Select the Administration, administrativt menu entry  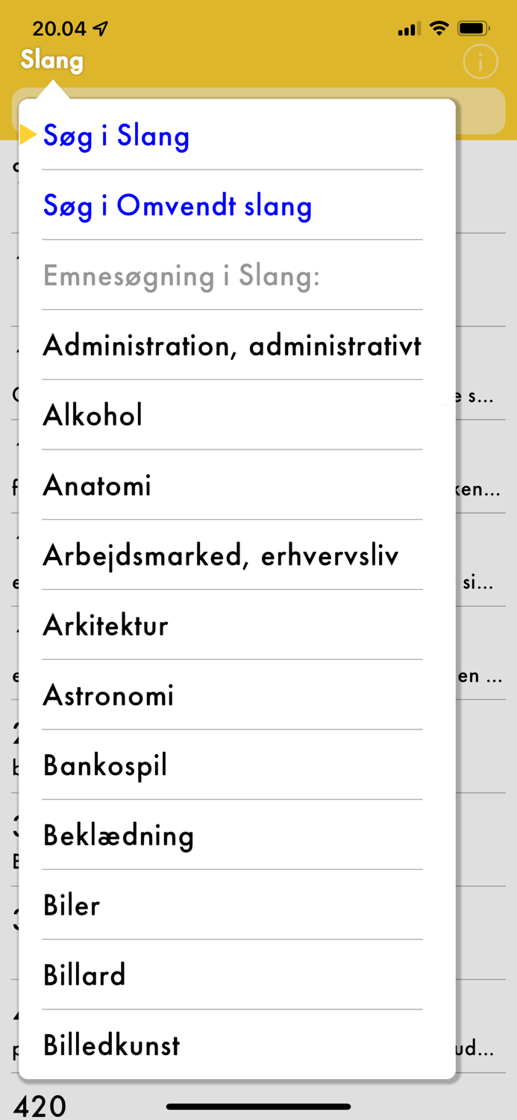[232, 346]
